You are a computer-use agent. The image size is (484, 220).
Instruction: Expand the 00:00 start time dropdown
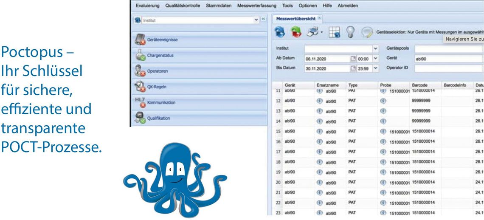click(375, 59)
